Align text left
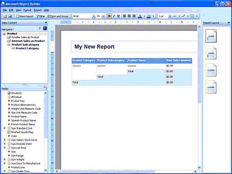The image size is (232, 174). coord(124,16)
